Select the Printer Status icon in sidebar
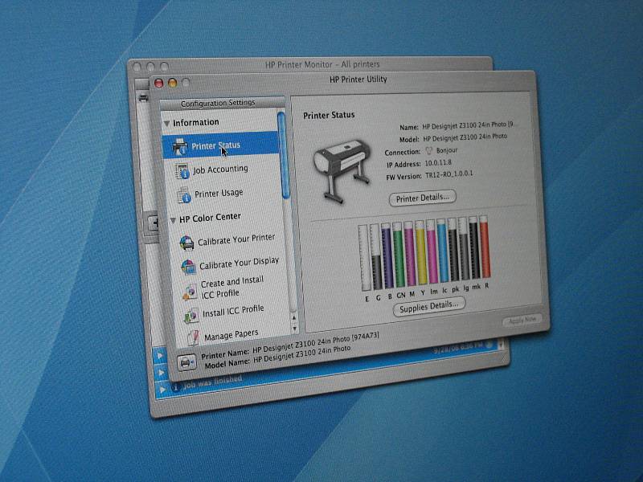This screenshot has width=643, height=482. tap(179, 147)
